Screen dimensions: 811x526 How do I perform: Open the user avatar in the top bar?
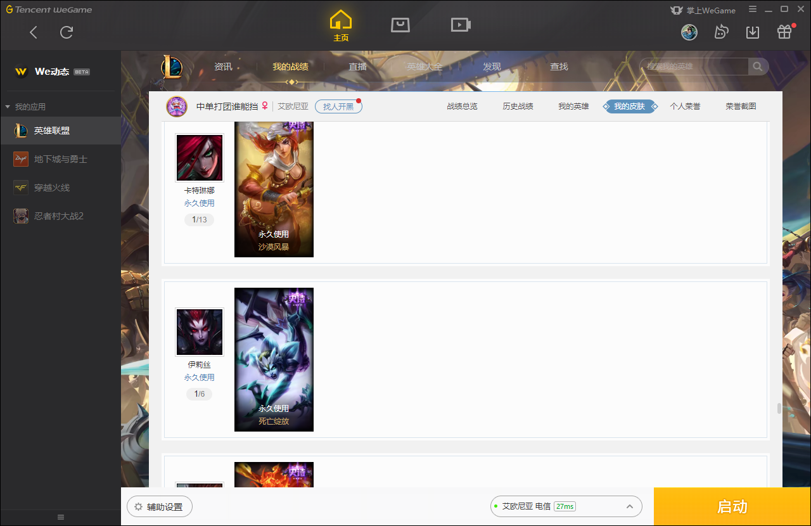689,32
